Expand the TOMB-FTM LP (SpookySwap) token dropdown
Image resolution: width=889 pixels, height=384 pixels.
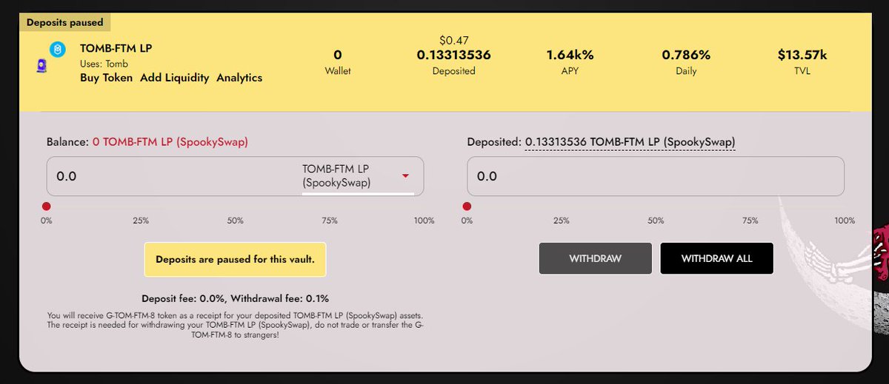(358, 177)
